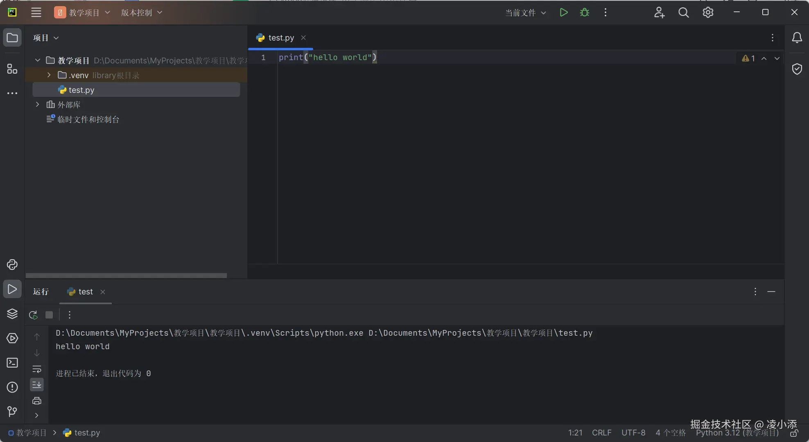The image size is (809, 442).
Task: Open the Structure tool window icon
Action: point(12,69)
